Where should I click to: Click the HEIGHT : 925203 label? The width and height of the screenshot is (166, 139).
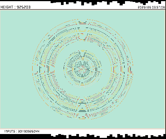tap(15, 7)
